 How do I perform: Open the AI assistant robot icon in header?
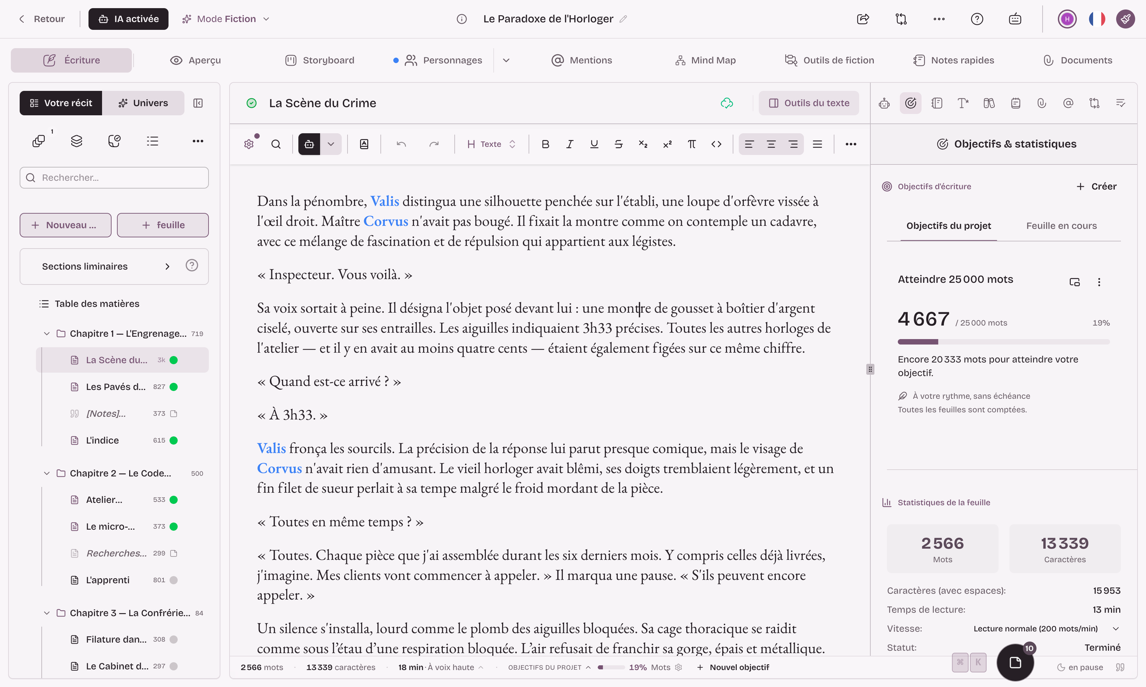point(1014,19)
